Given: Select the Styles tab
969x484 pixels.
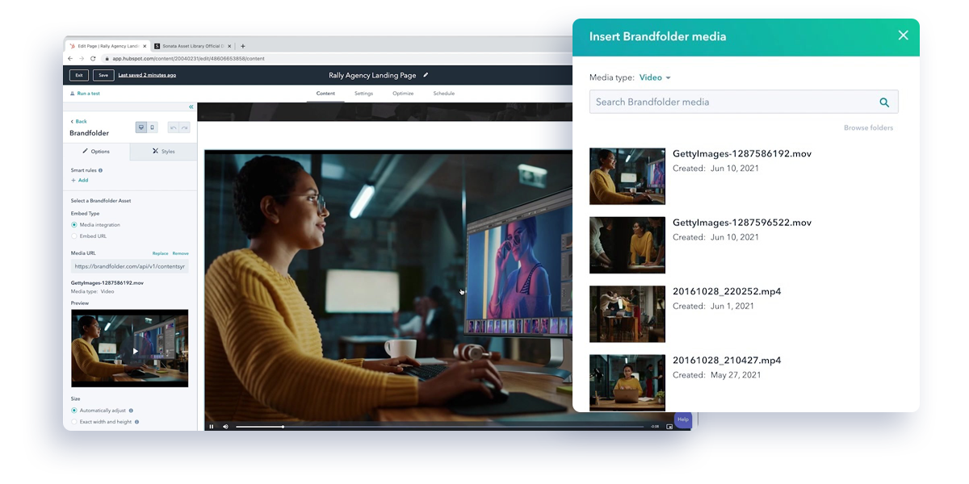Looking at the screenshot, I should point(163,152).
